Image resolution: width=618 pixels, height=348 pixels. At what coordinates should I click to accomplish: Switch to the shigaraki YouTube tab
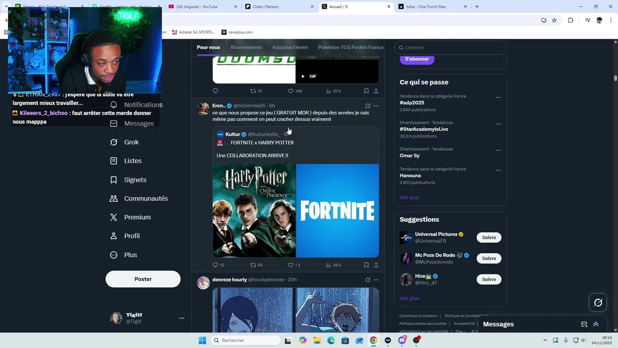pyautogui.click(x=203, y=7)
